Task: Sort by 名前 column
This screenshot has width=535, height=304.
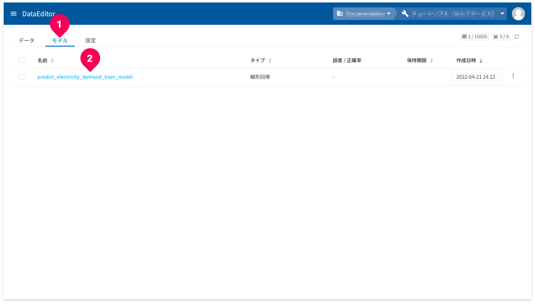Action: pyautogui.click(x=45, y=61)
